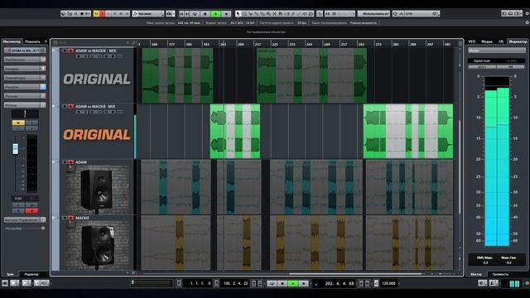This screenshot has height=298, width=530.
Task: Open the Быстрое Управление inspector section
Action: (25, 219)
